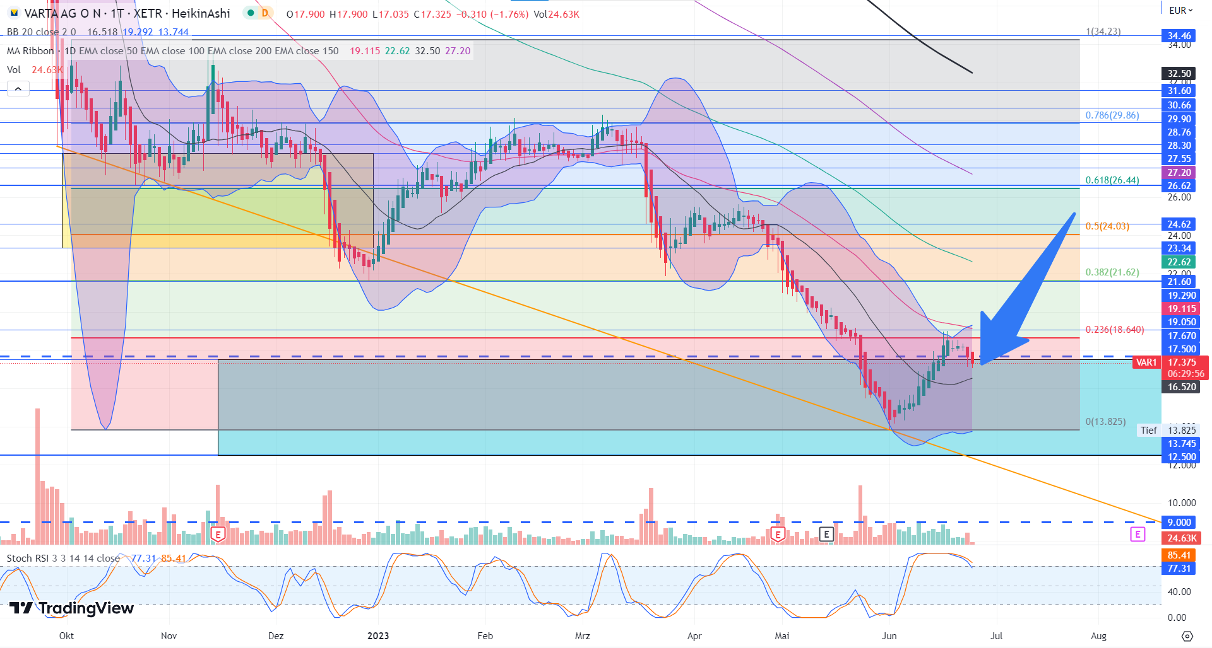The height and width of the screenshot is (648, 1212).
Task: Click the black-outlined E marker in May
Action: click(x=826, y=535)
